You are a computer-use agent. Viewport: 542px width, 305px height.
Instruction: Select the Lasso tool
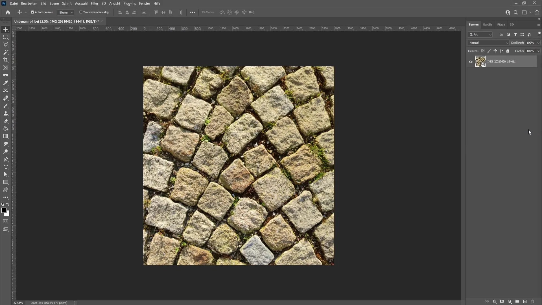(x=6, y=44)
